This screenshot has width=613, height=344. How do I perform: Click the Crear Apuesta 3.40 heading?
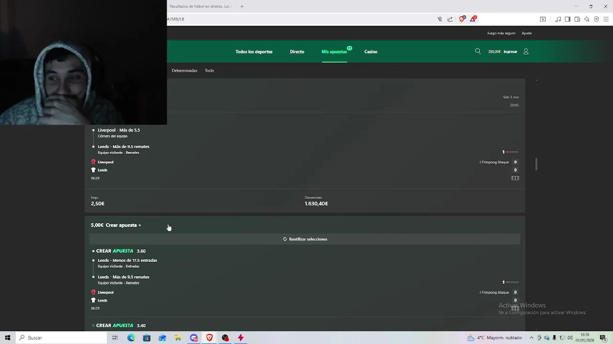[x=121, y=325]
